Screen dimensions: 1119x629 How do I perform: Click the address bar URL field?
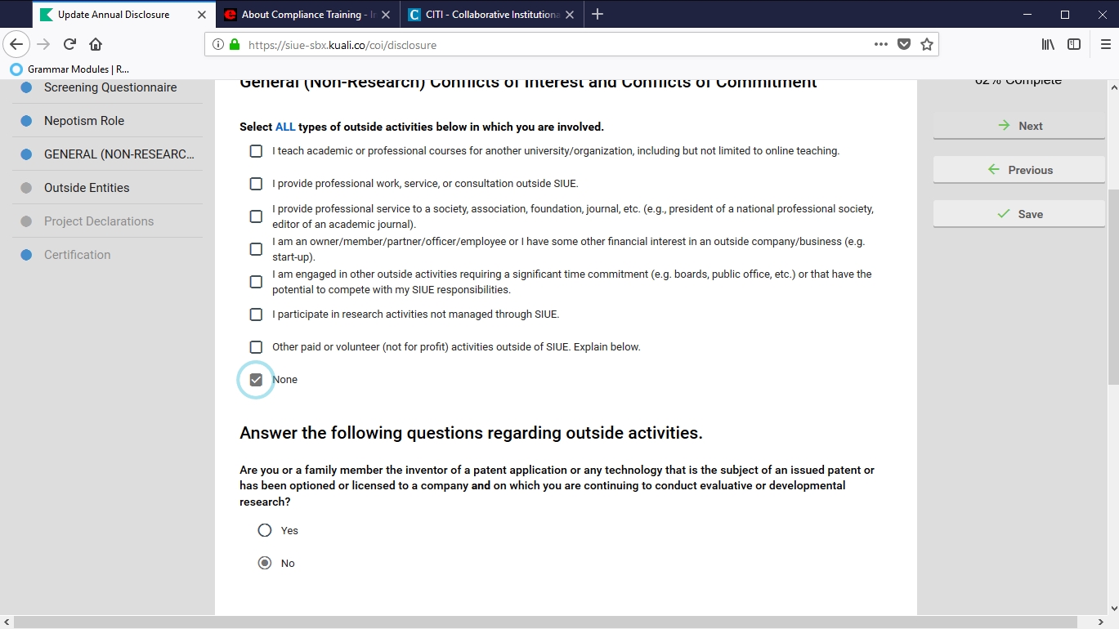point(539,45)
